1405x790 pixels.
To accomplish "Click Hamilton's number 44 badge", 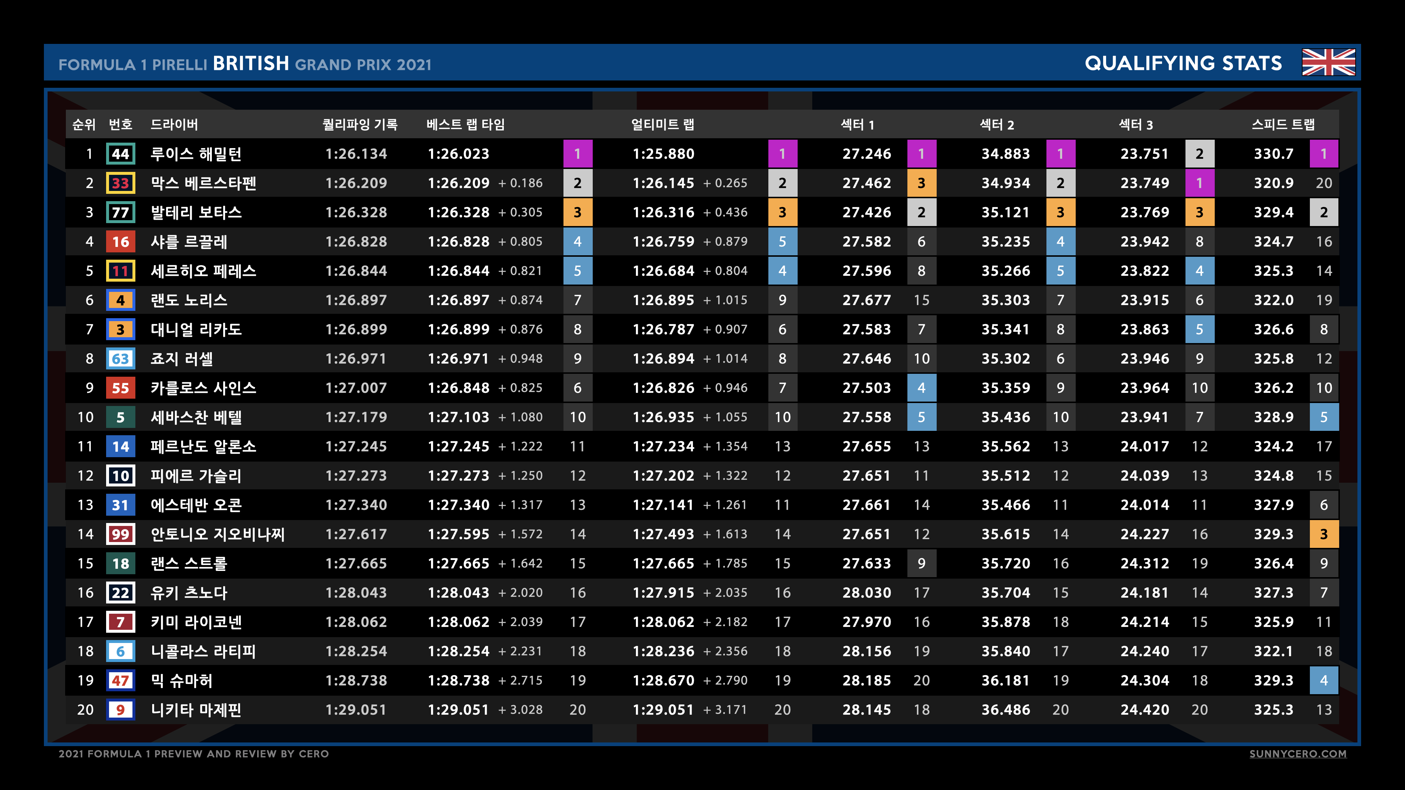I will tap(120, 154).
